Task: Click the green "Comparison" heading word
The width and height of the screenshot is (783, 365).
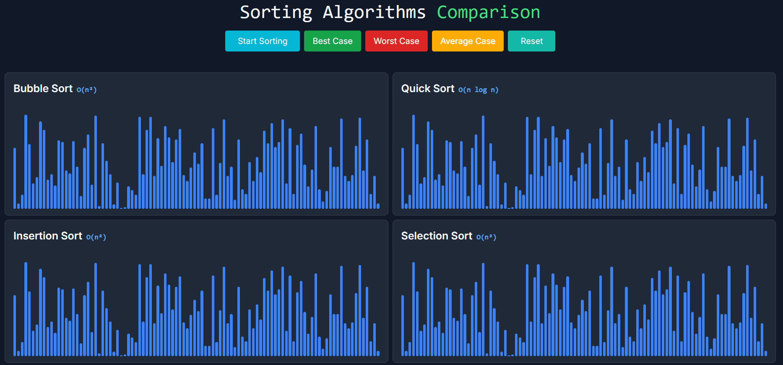Action: point(489,12)
